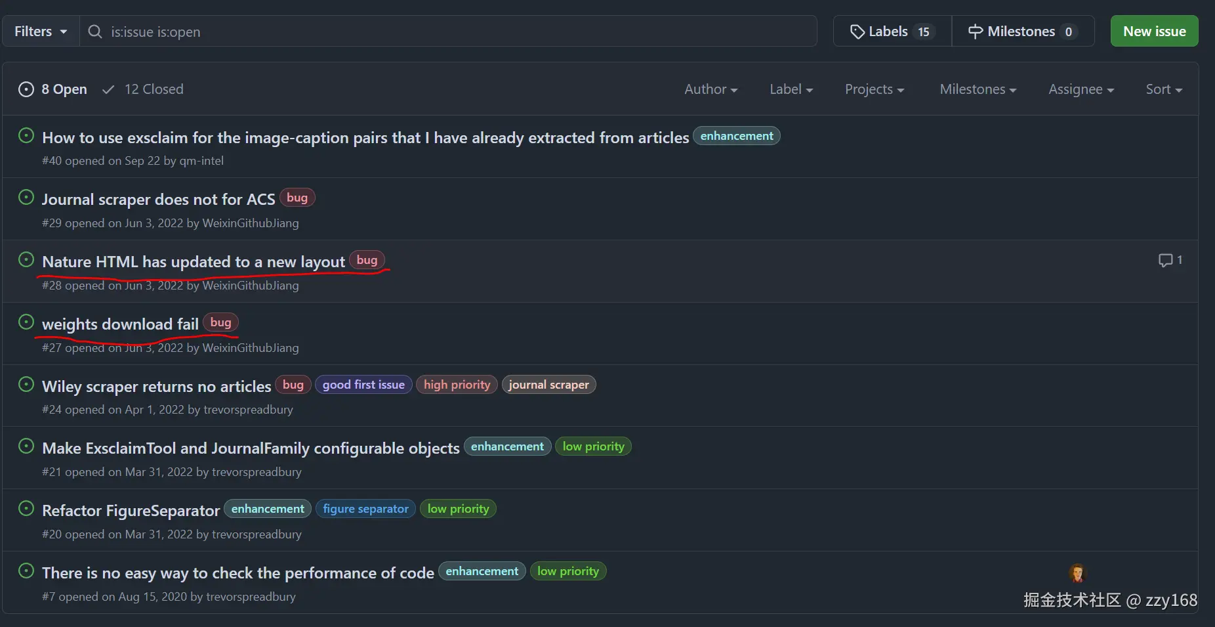Viewport: 1215px width, 627px height.
Task: Click the Labels tag icon
Action: pyautogui.click(x=857, y=32)
